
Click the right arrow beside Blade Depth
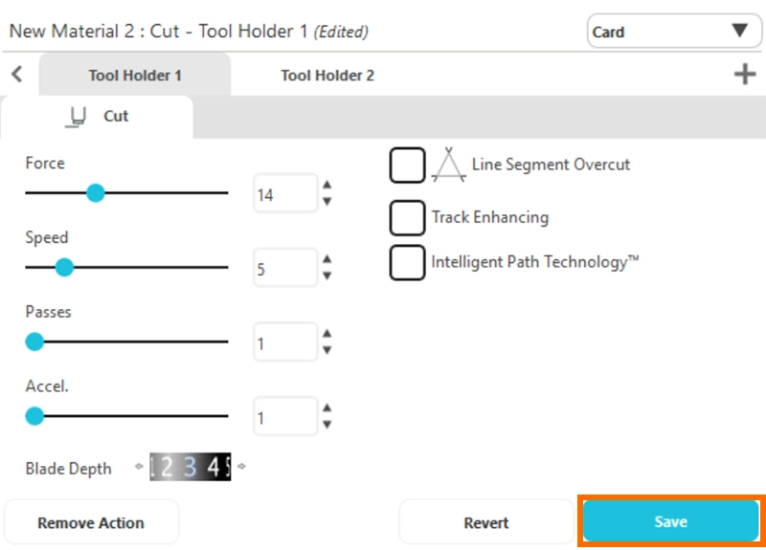click(241, 467)
